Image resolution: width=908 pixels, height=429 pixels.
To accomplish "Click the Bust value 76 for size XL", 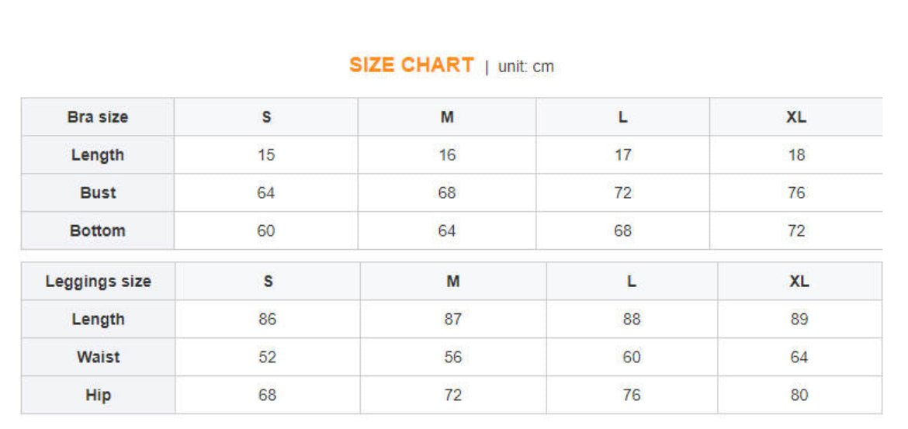I will pyautogui.click(x=796, y=192).
